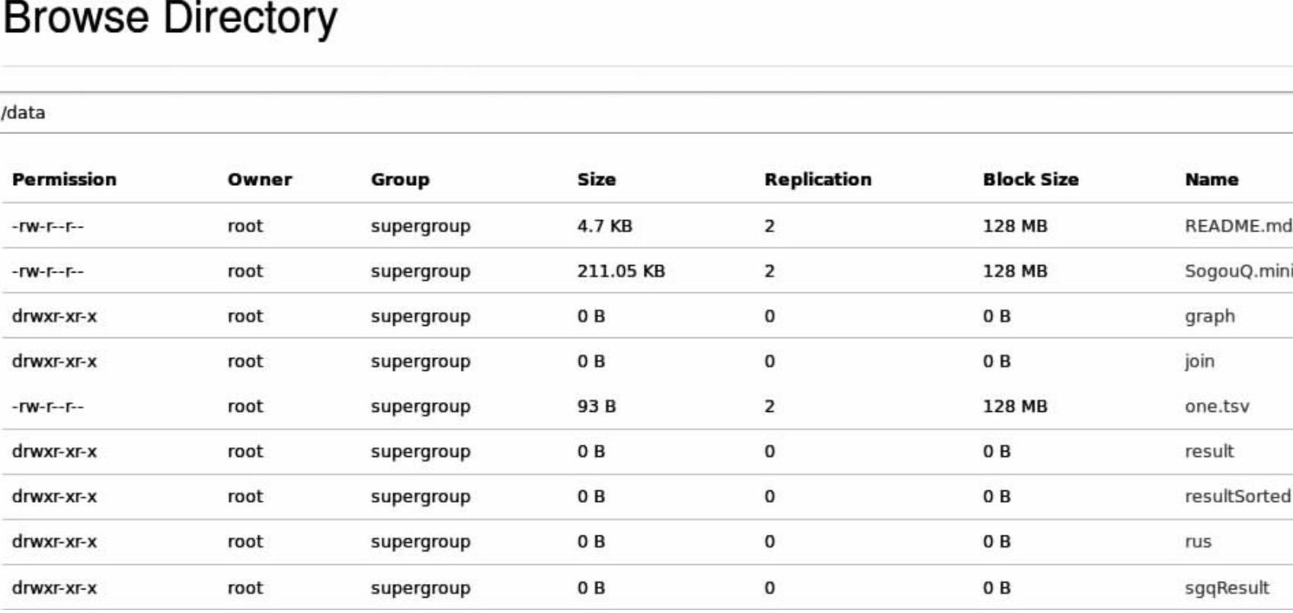Sort by the Block Size column header
This screenshot has height=613, width=1293.
[1030, 180]
